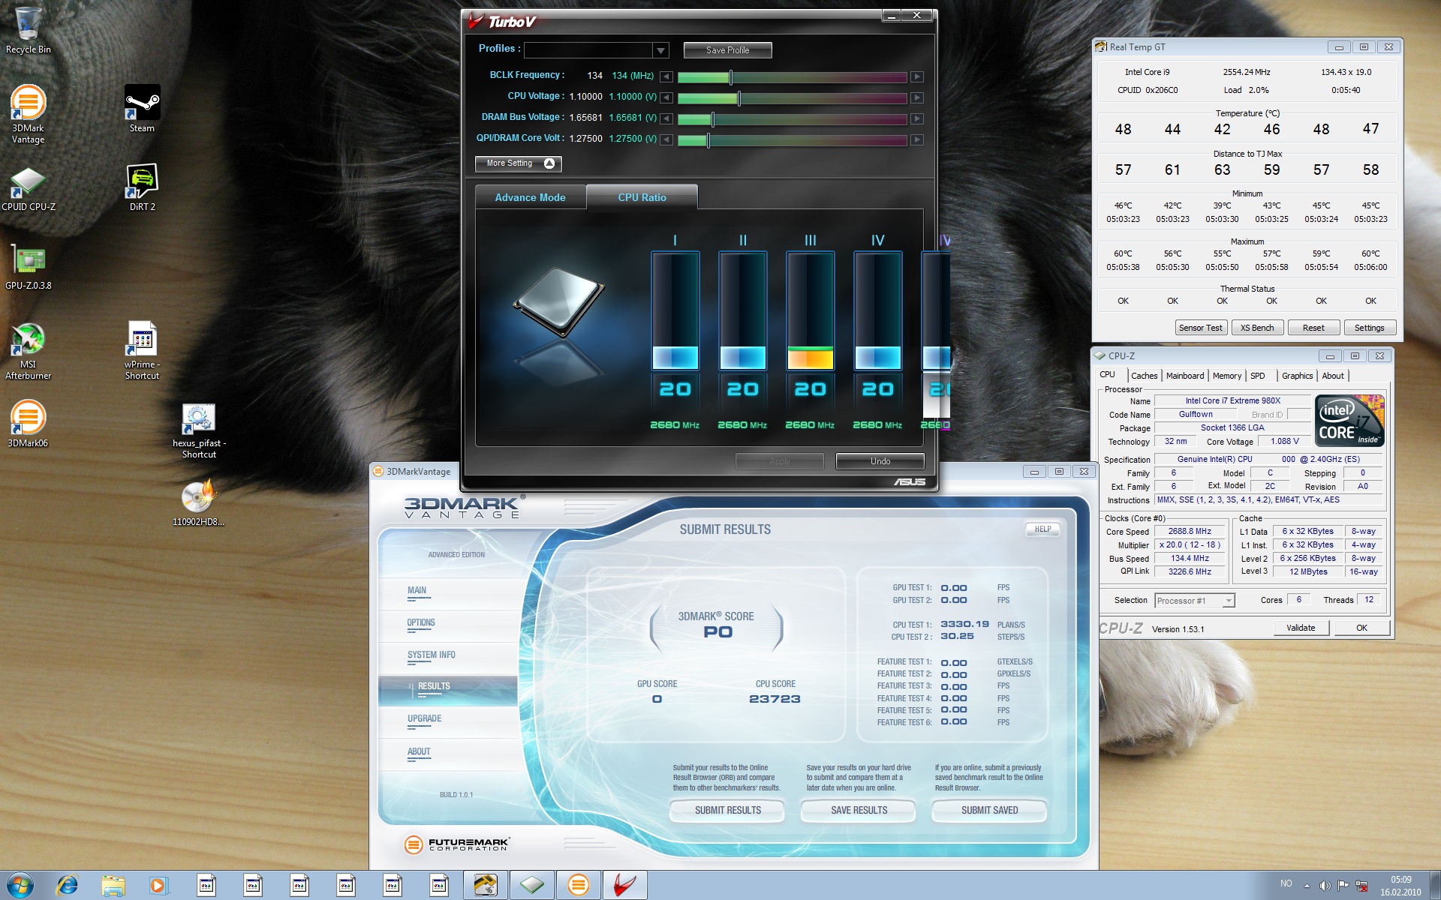The image size is (1441, 900).
Task: Open the Memory tab in CPU-Z
Action: [1226, 376]
